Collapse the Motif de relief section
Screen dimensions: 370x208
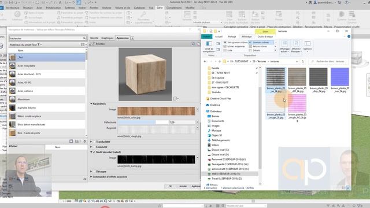[x=91, y=152]
